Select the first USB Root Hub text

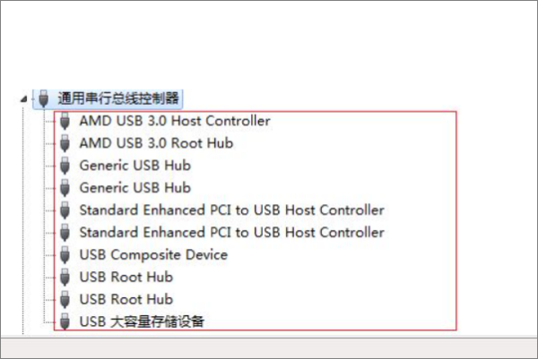pyautogui.click(x=126, y=277)
